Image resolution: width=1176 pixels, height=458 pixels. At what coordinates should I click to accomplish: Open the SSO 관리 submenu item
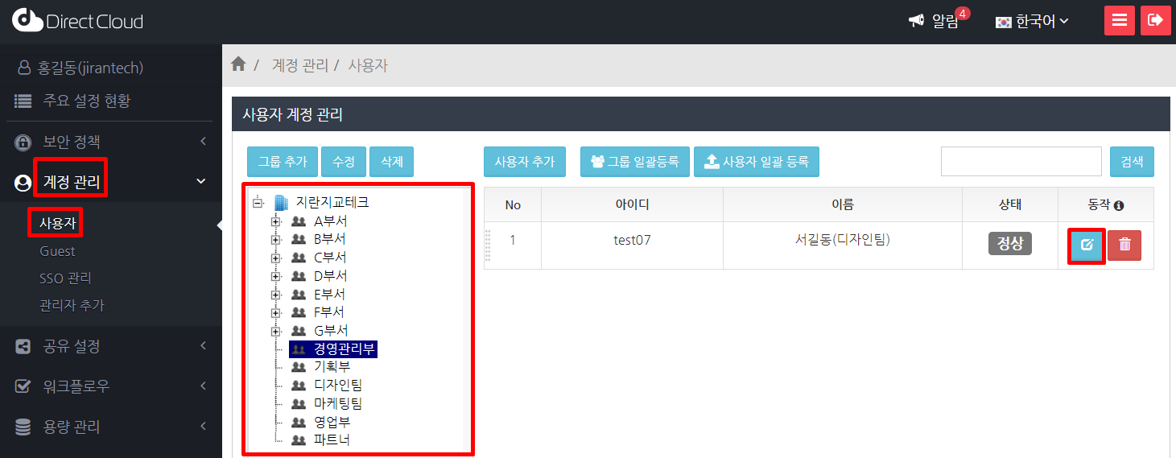[x=65, y=279]
